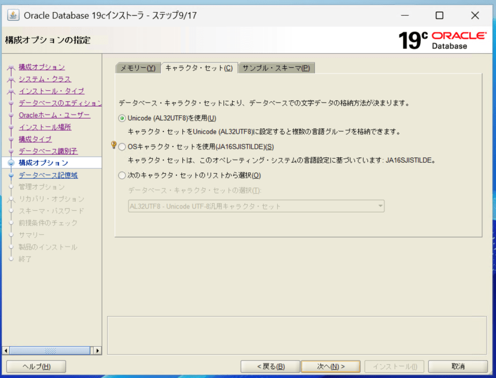Click step marker next to インストール場所
Image resolution: width=496 pixels, height=378 pixels.
point(11,127)
